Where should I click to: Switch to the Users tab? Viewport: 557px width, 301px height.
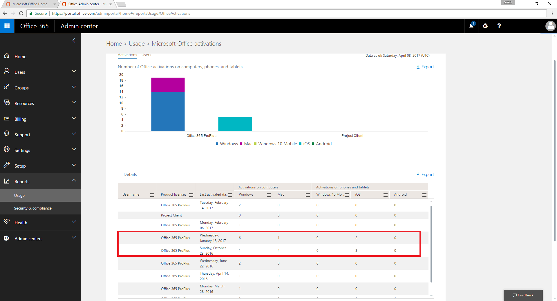tap(146, 55)
